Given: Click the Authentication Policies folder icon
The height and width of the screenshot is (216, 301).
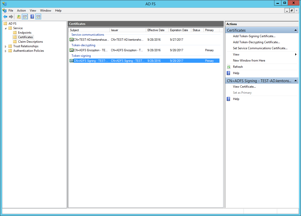Looking at the screenshot, I should tap(10, 51).
